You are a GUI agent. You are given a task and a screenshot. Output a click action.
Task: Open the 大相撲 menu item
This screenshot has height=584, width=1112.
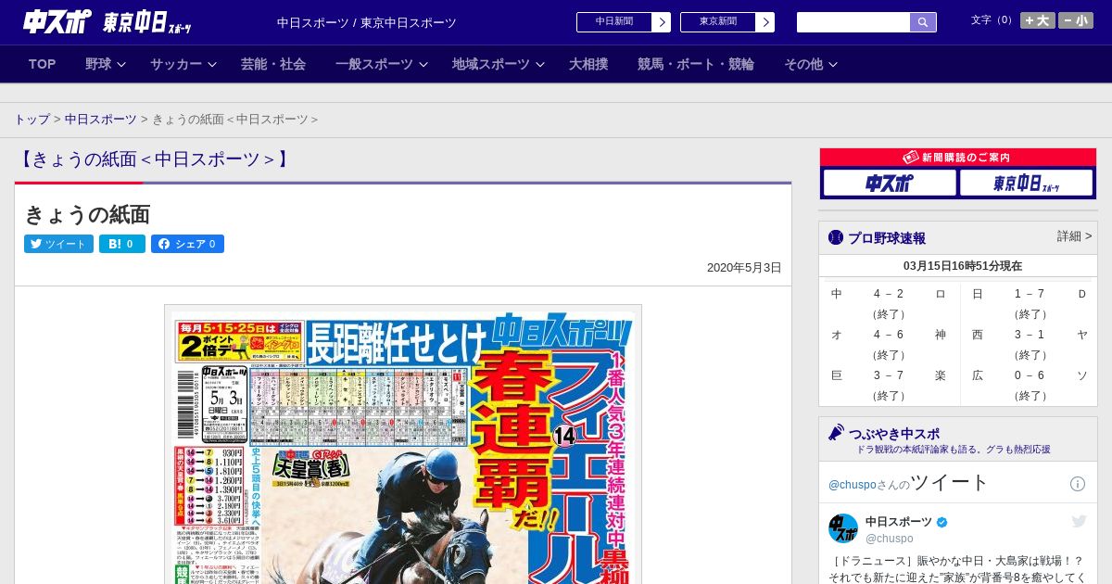pyautogui.click(x=588, y=64)
